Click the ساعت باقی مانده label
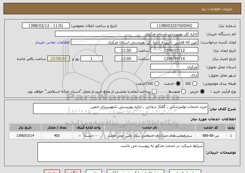 [31, 59]
